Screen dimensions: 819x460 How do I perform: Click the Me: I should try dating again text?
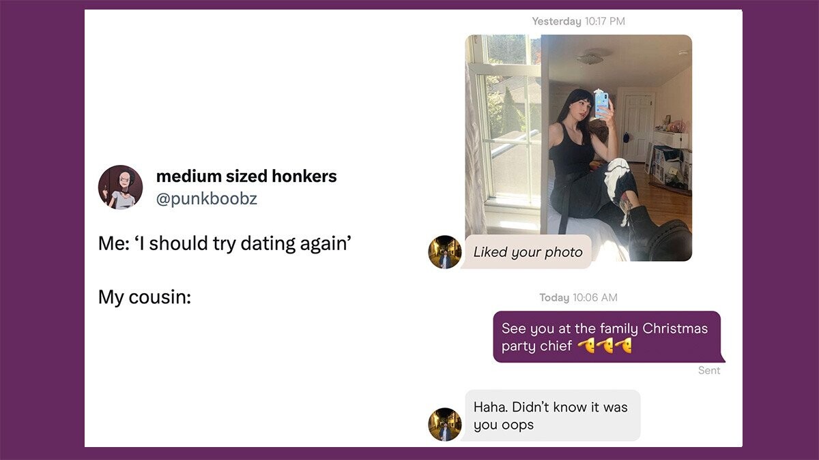pyautogui.click(x=225, y=244)
